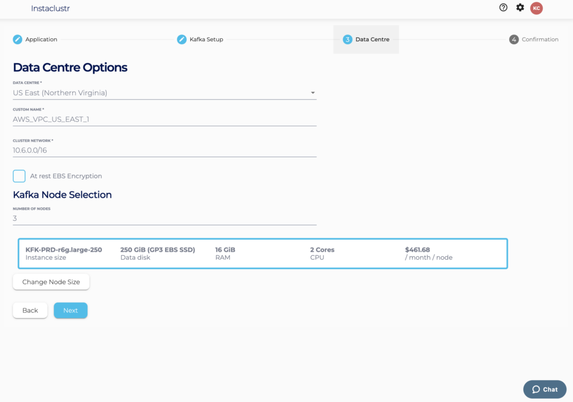
Task: Click the Change Node Size button
Action: [50, 282]
